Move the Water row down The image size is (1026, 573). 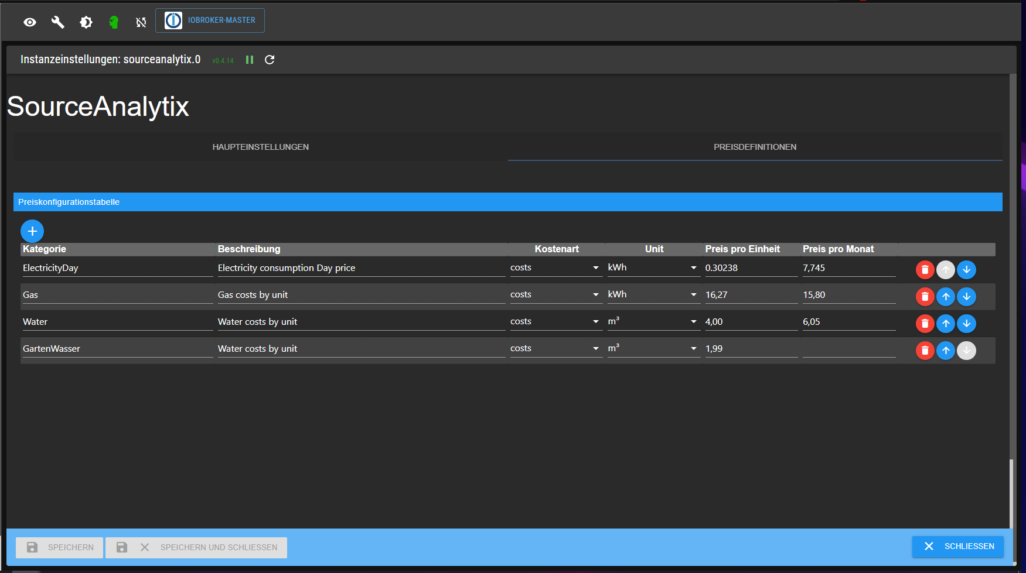[x=966, y=324]
